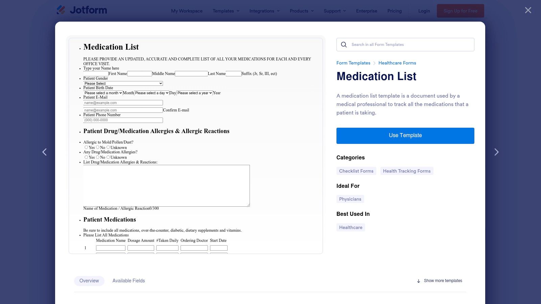Click the right arrow to view next template
The height and width of the screenshot is (304, 541).
click(496, 152)
